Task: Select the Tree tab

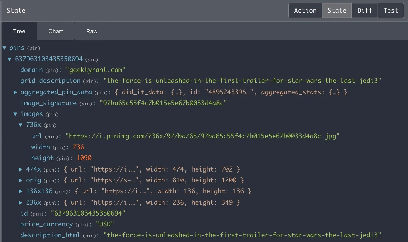Action: pos(19,31)
